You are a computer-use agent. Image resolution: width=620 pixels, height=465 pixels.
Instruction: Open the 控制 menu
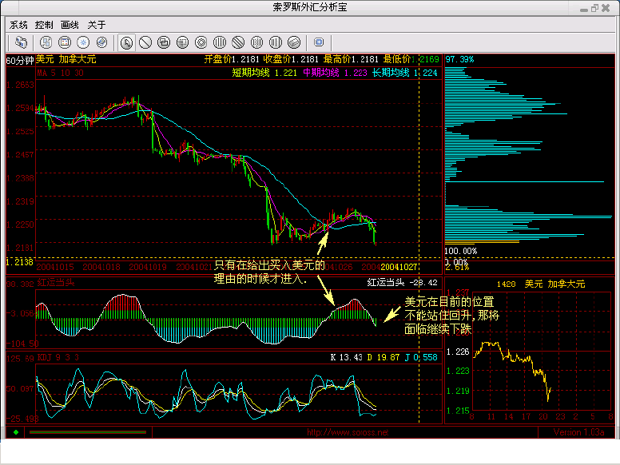[44, 25]
